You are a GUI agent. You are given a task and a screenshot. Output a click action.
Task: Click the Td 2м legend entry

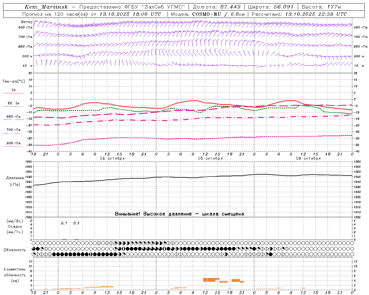pyautogui.click(x=14, y=103)
